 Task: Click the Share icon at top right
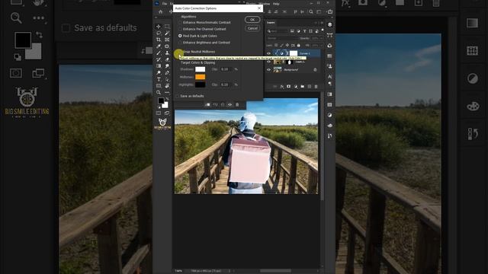(330, 12)
